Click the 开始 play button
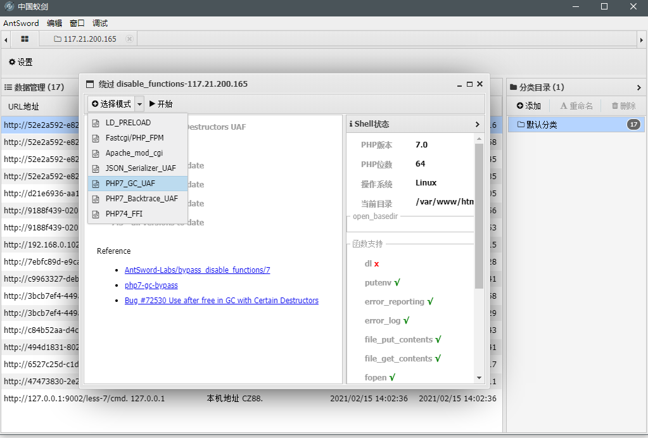 pos(161,104)
